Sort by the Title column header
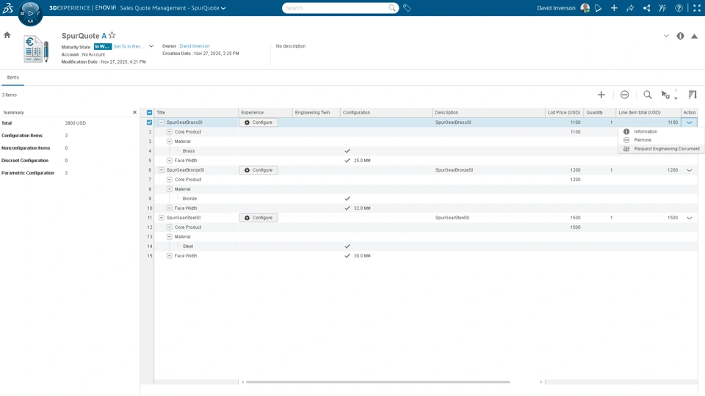This screenshot has width=705, height=396. tap(196, 112)
